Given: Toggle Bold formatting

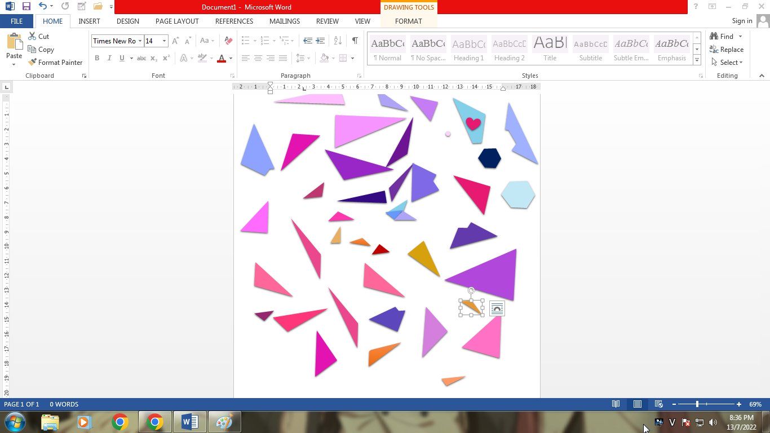Looking at the screenshot, I should (x=97, y=58).
